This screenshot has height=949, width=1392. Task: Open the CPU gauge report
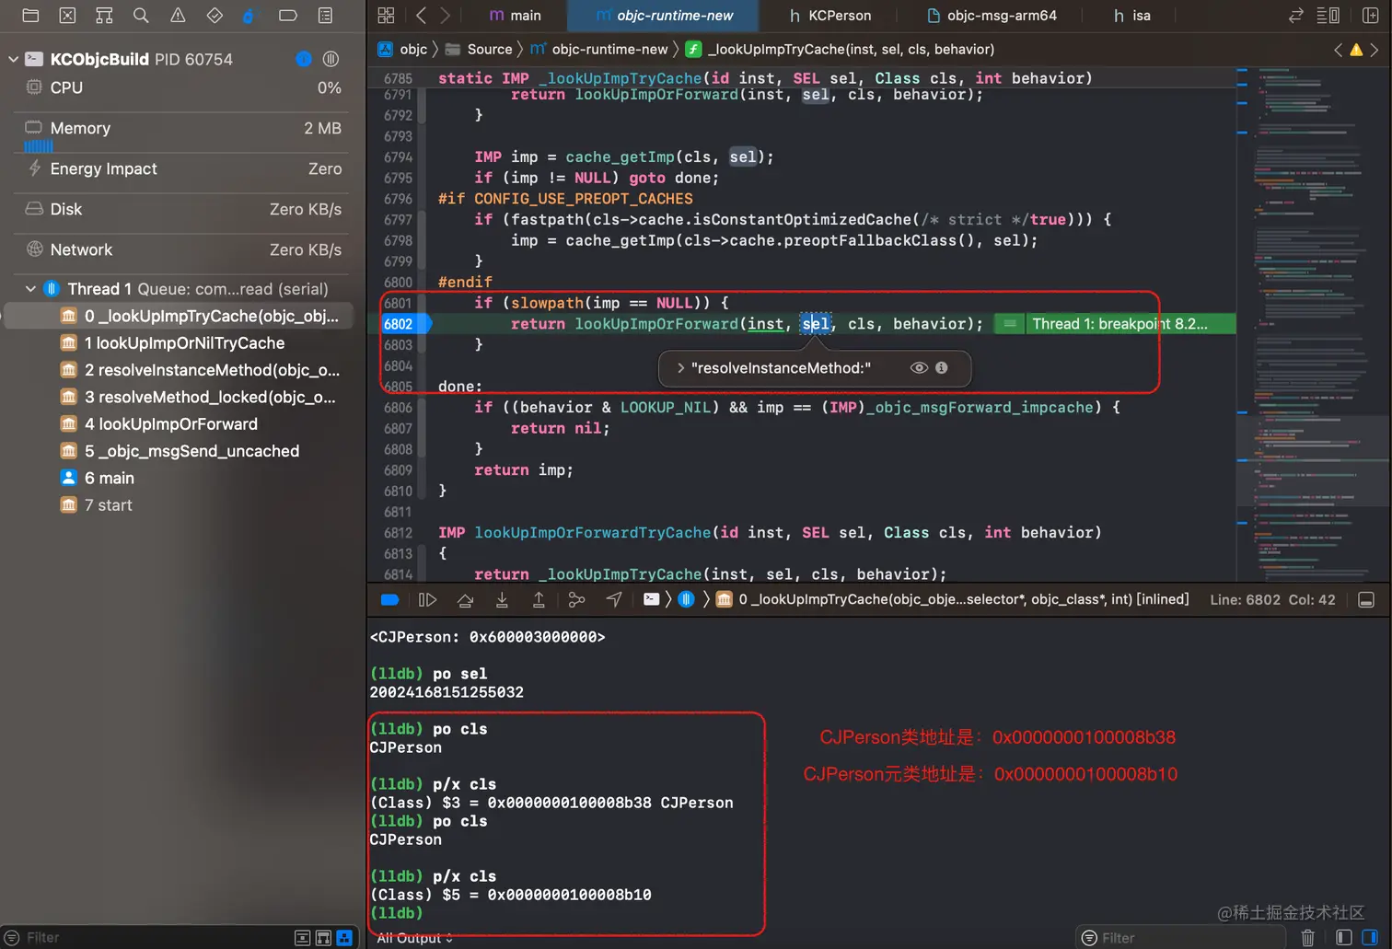tap(182, 87)
